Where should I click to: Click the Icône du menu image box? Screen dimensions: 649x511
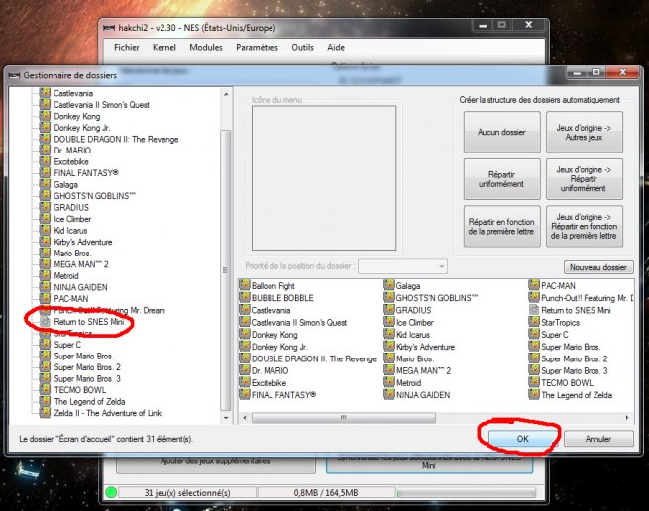tap(324, 178)
